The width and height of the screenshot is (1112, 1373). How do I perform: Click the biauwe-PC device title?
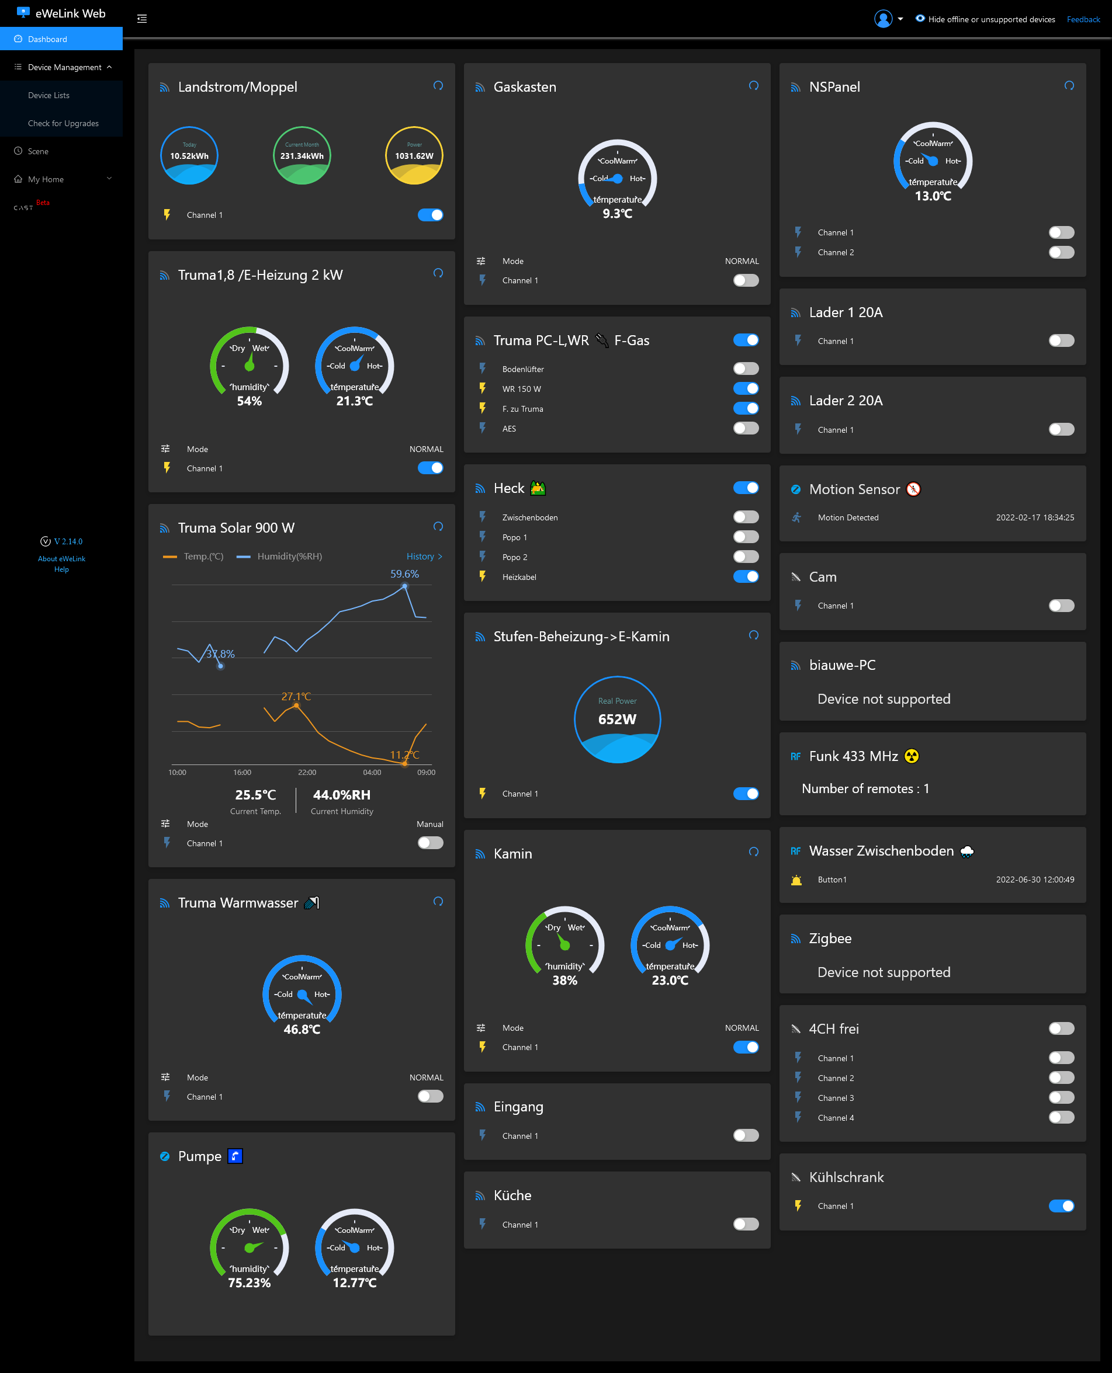pos(843,665)
